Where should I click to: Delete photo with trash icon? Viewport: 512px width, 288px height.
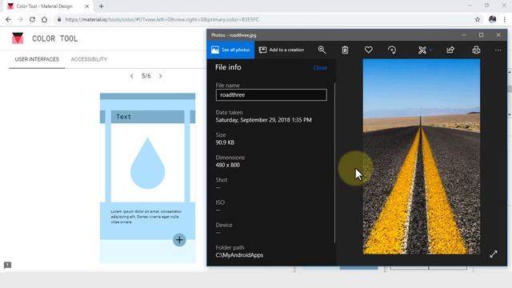345,50
